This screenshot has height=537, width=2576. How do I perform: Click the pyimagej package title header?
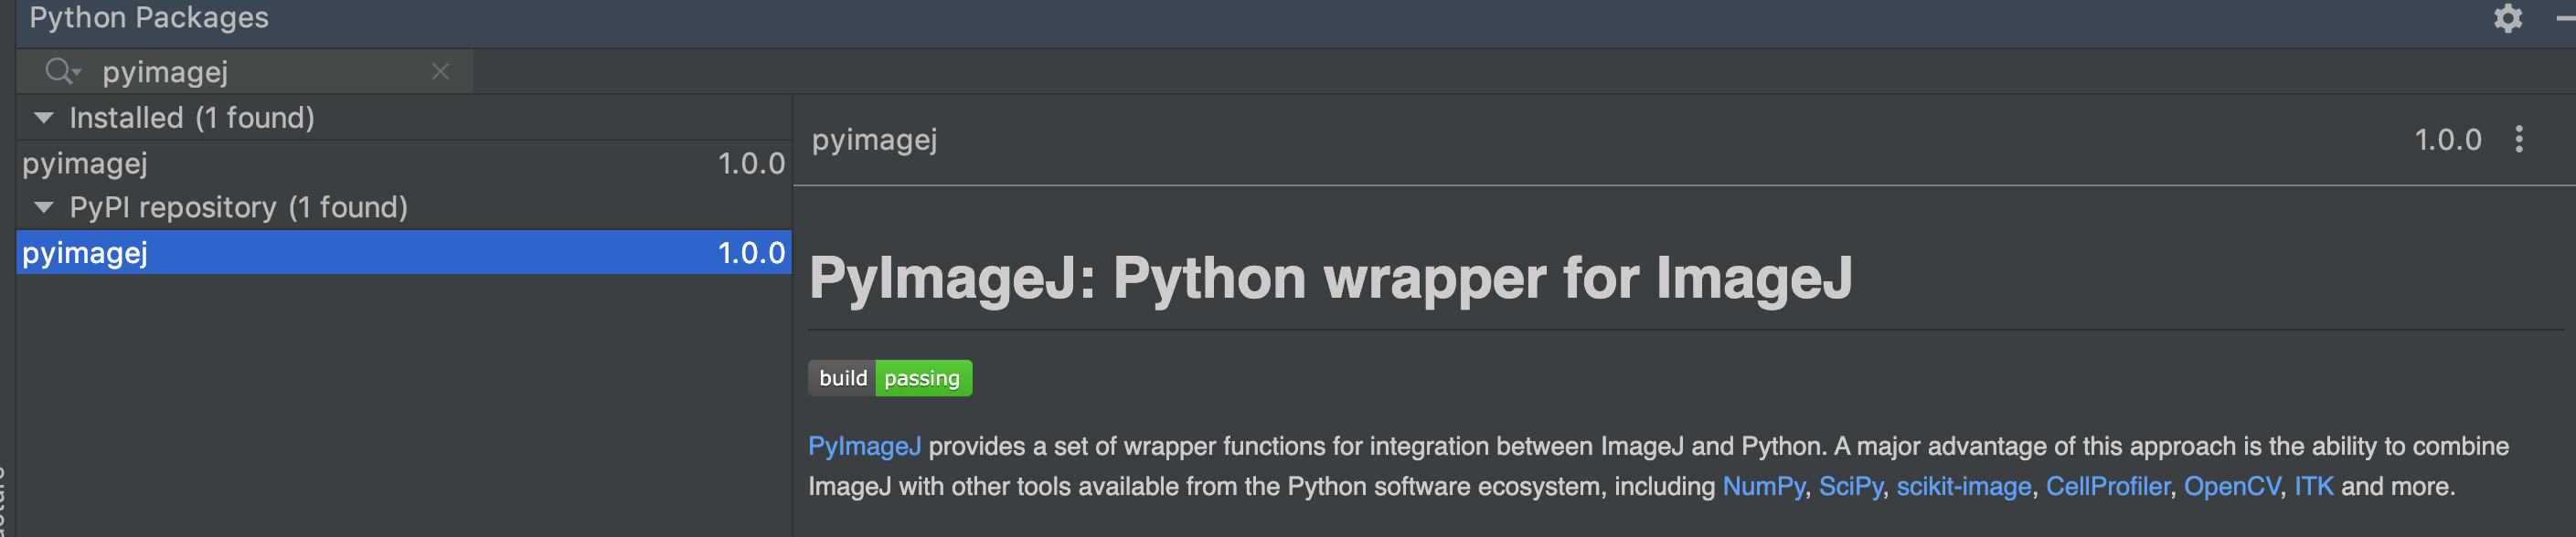click(874, 140)
